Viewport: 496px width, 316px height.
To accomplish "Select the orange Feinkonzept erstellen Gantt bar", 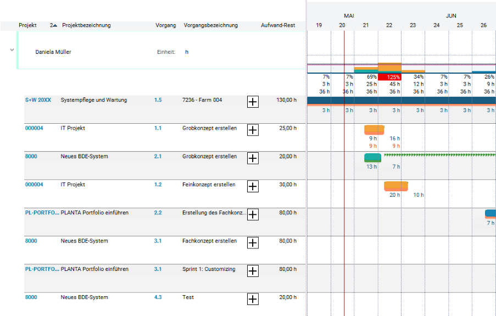I will [x=395, y=186].
